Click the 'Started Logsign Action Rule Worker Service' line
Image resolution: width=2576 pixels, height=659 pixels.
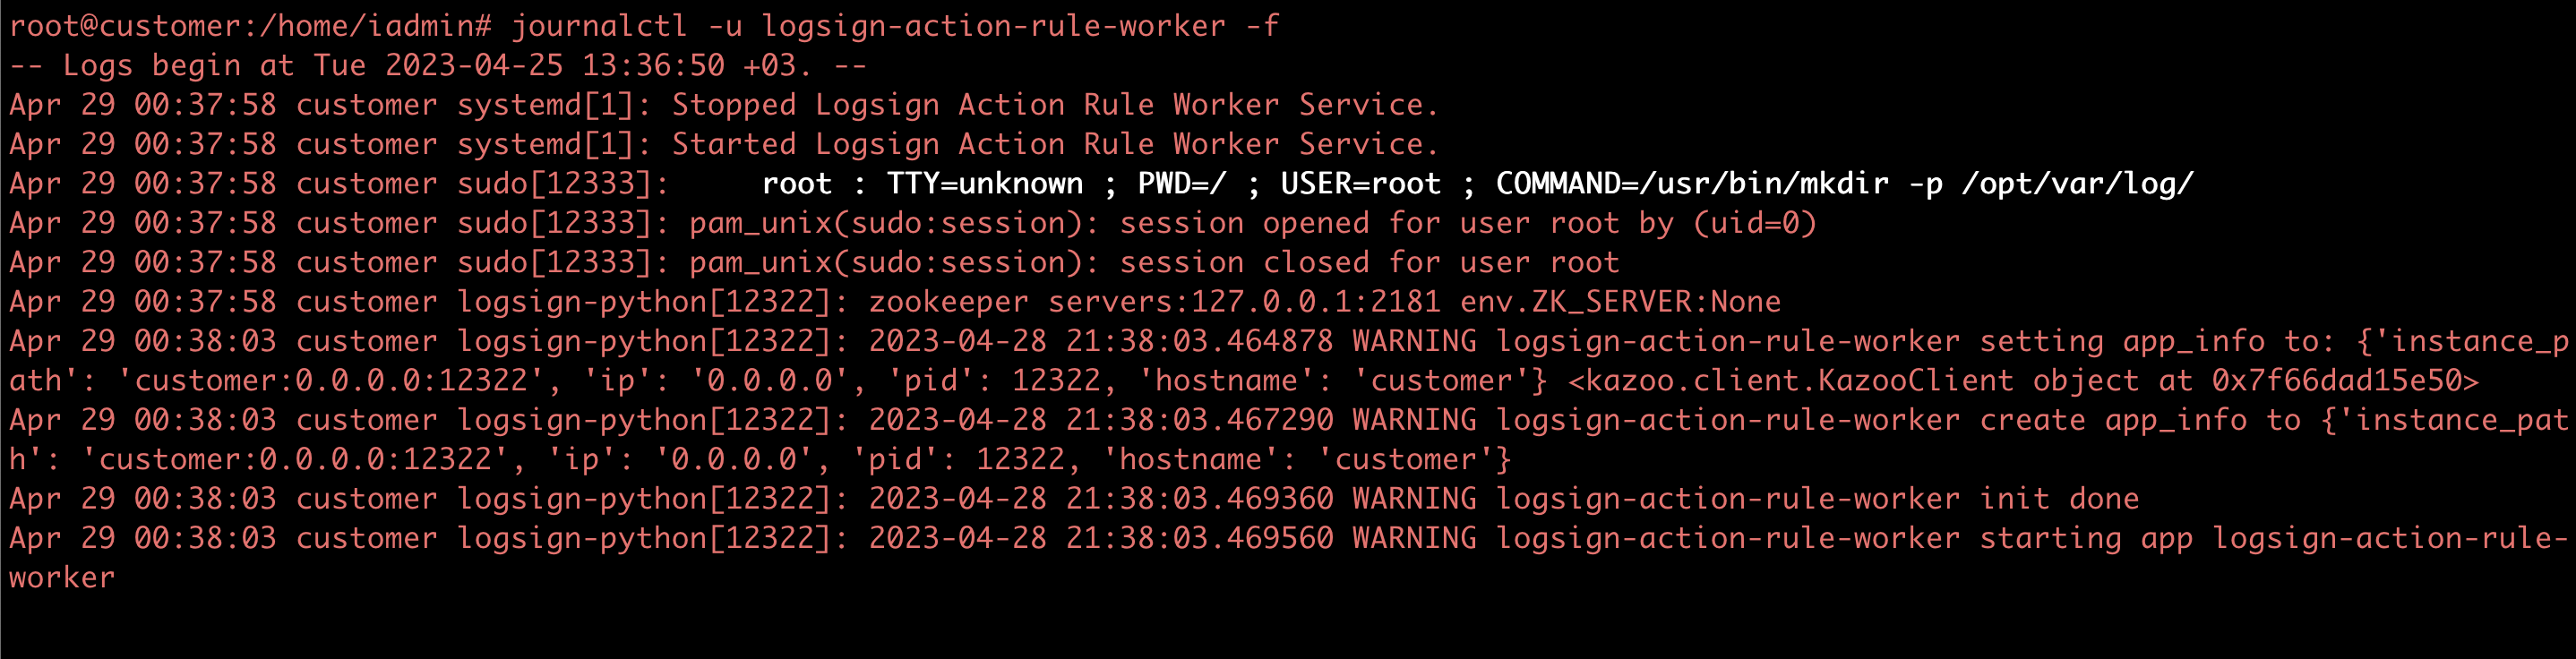[x=724, y=144]
